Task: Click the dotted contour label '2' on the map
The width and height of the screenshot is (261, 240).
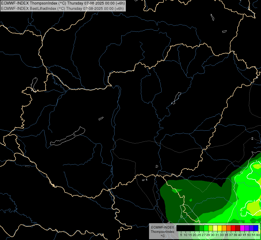Action: pyautogui.click(x=252, y=139)
